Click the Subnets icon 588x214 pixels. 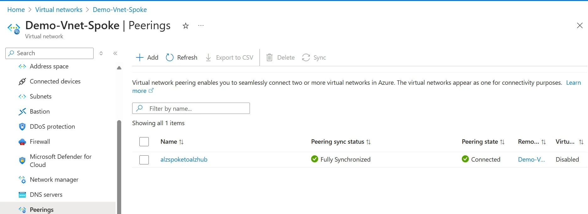click(22, 96)
